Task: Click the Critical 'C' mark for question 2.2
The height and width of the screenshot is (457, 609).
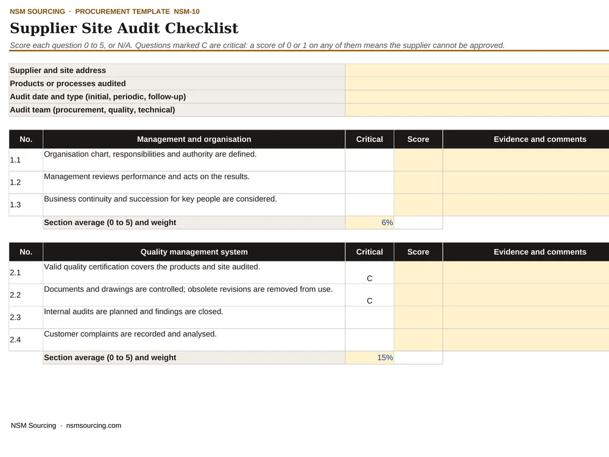Action: pyautogui.click(x=370, y=301)
